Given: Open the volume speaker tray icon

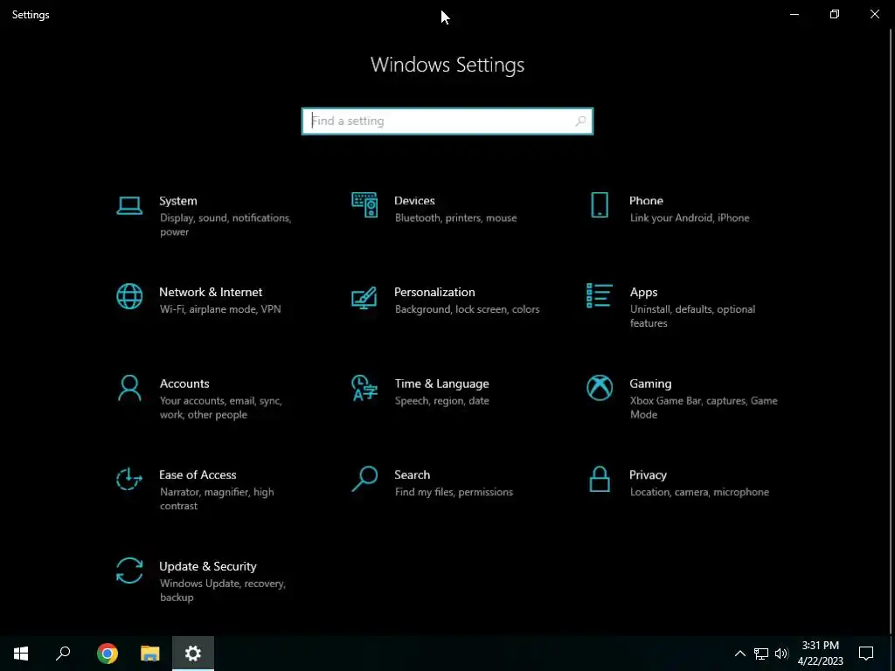Looking at the screenshot, I should [781, 654].
